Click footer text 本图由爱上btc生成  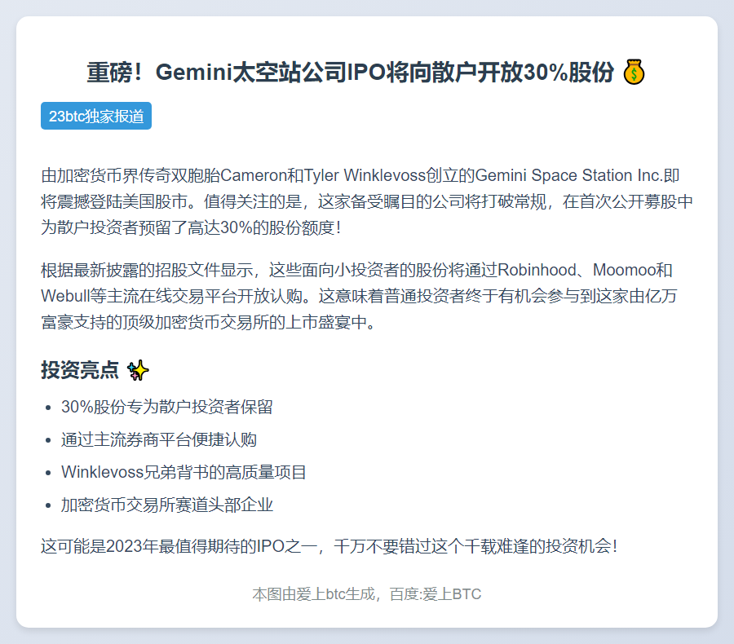coord(312,594)
